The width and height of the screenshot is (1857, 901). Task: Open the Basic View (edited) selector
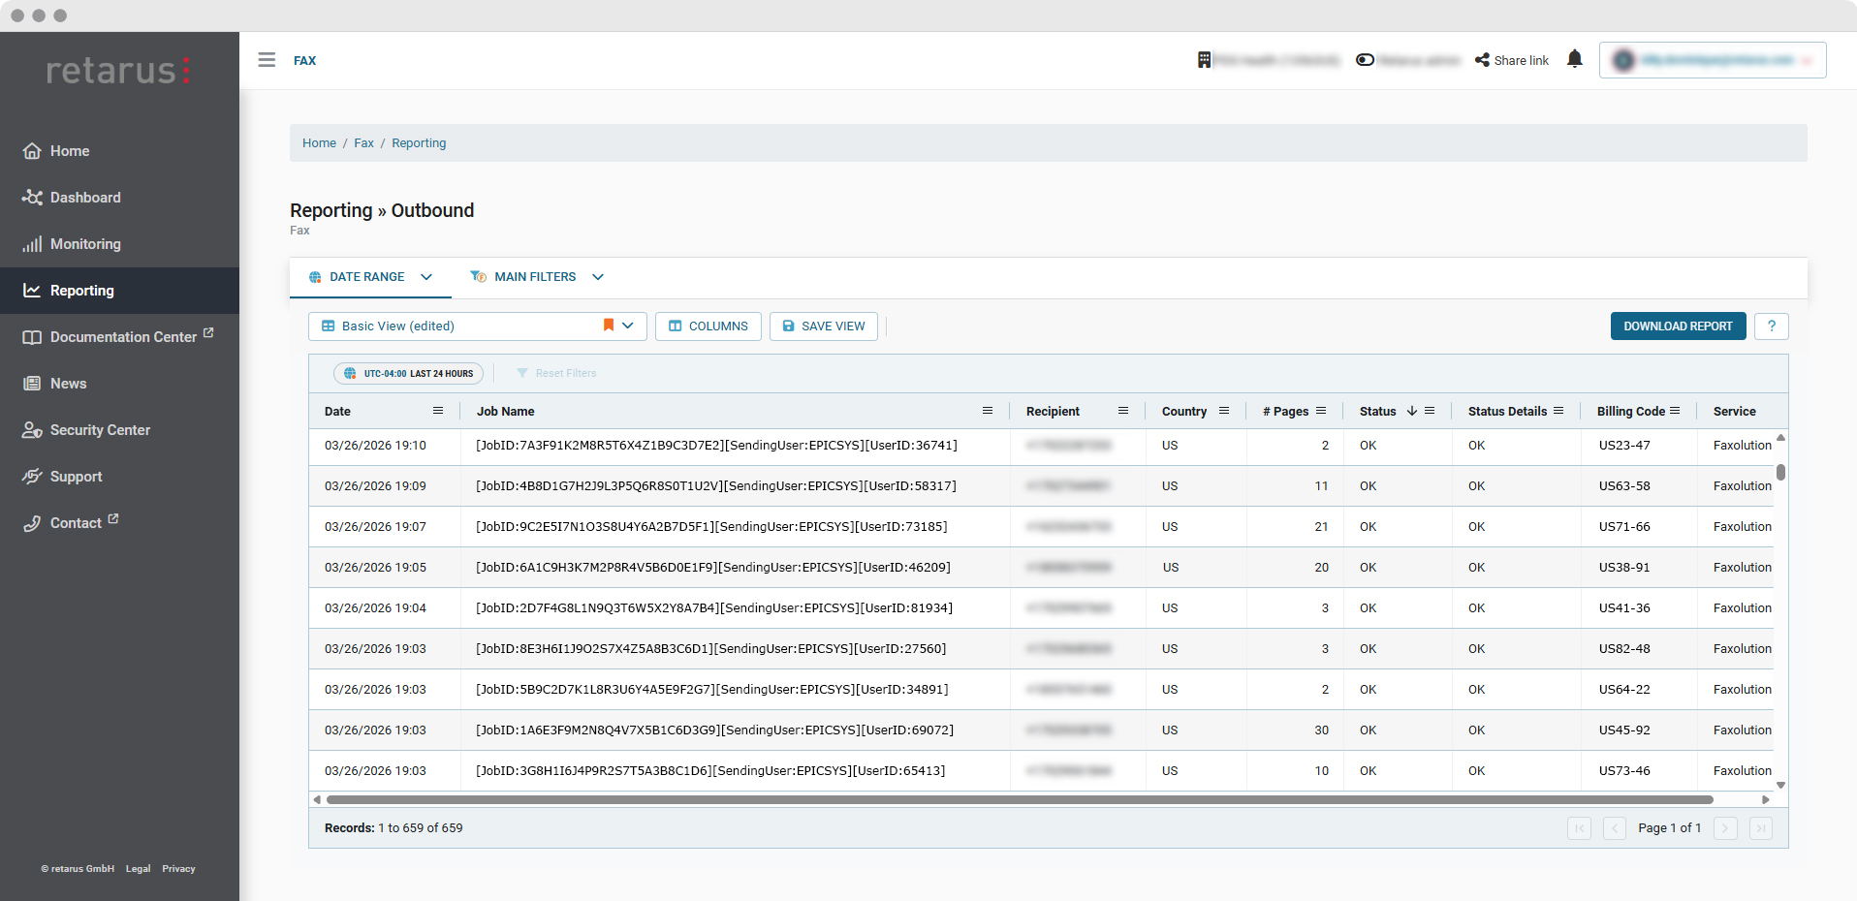[477, 326]
